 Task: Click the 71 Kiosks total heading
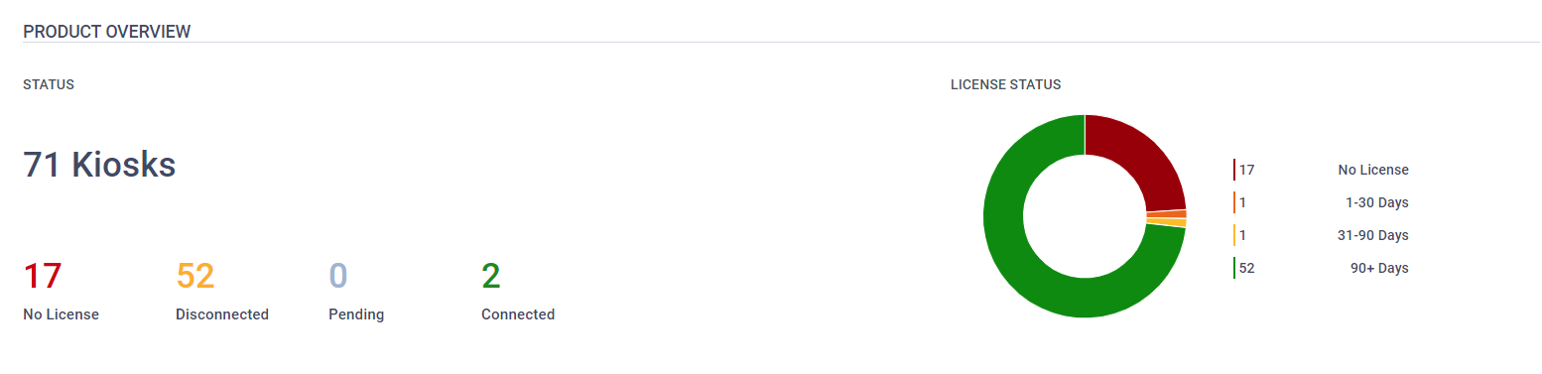(99, 165)
